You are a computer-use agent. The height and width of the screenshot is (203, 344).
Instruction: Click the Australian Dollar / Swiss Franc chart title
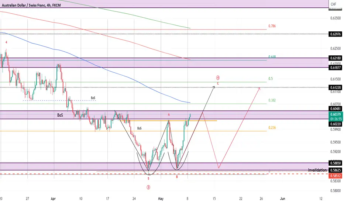tap(31, 5)
